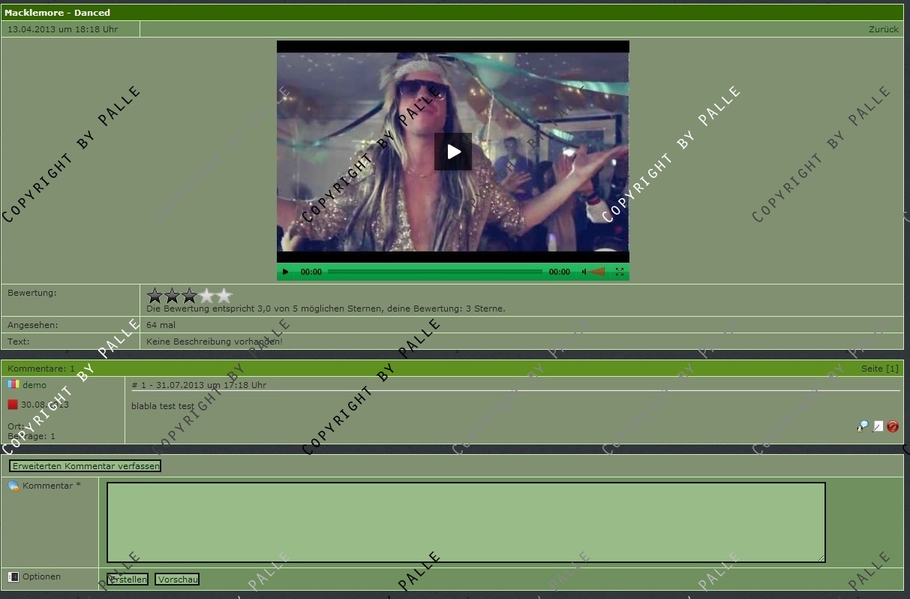Rate the video three stars
Image resolution: width=910 pixels, height=599 pixels.
point(190,296)
